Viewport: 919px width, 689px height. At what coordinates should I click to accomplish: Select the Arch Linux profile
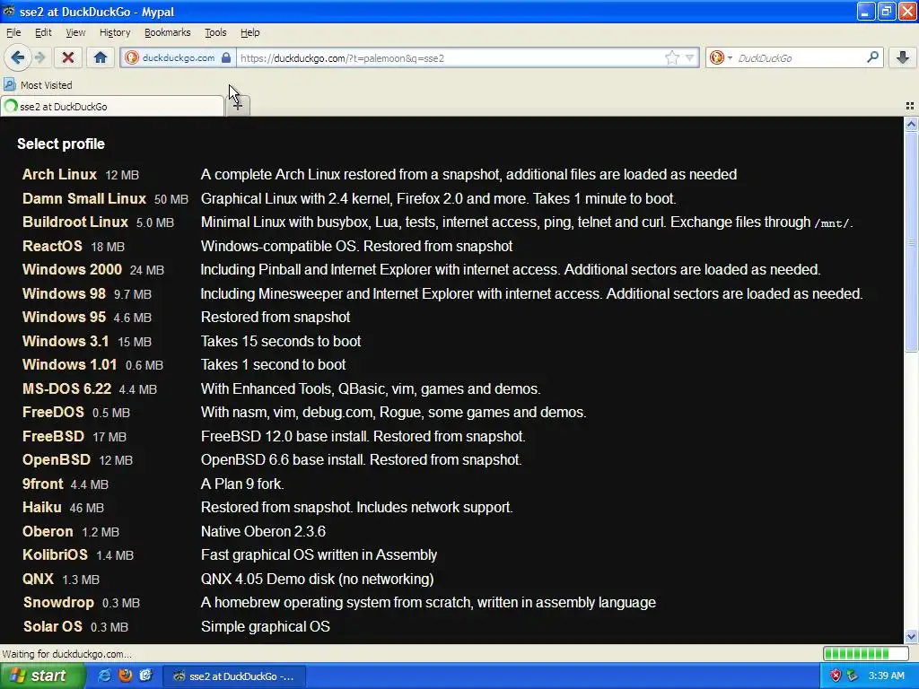click(59, 175)
